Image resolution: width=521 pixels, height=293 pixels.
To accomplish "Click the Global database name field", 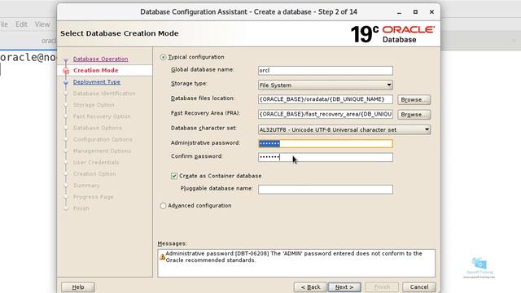I will pos(326,71).
